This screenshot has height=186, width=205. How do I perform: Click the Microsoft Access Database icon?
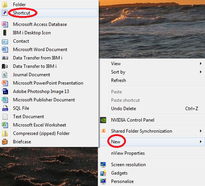(x=5, y=24)
